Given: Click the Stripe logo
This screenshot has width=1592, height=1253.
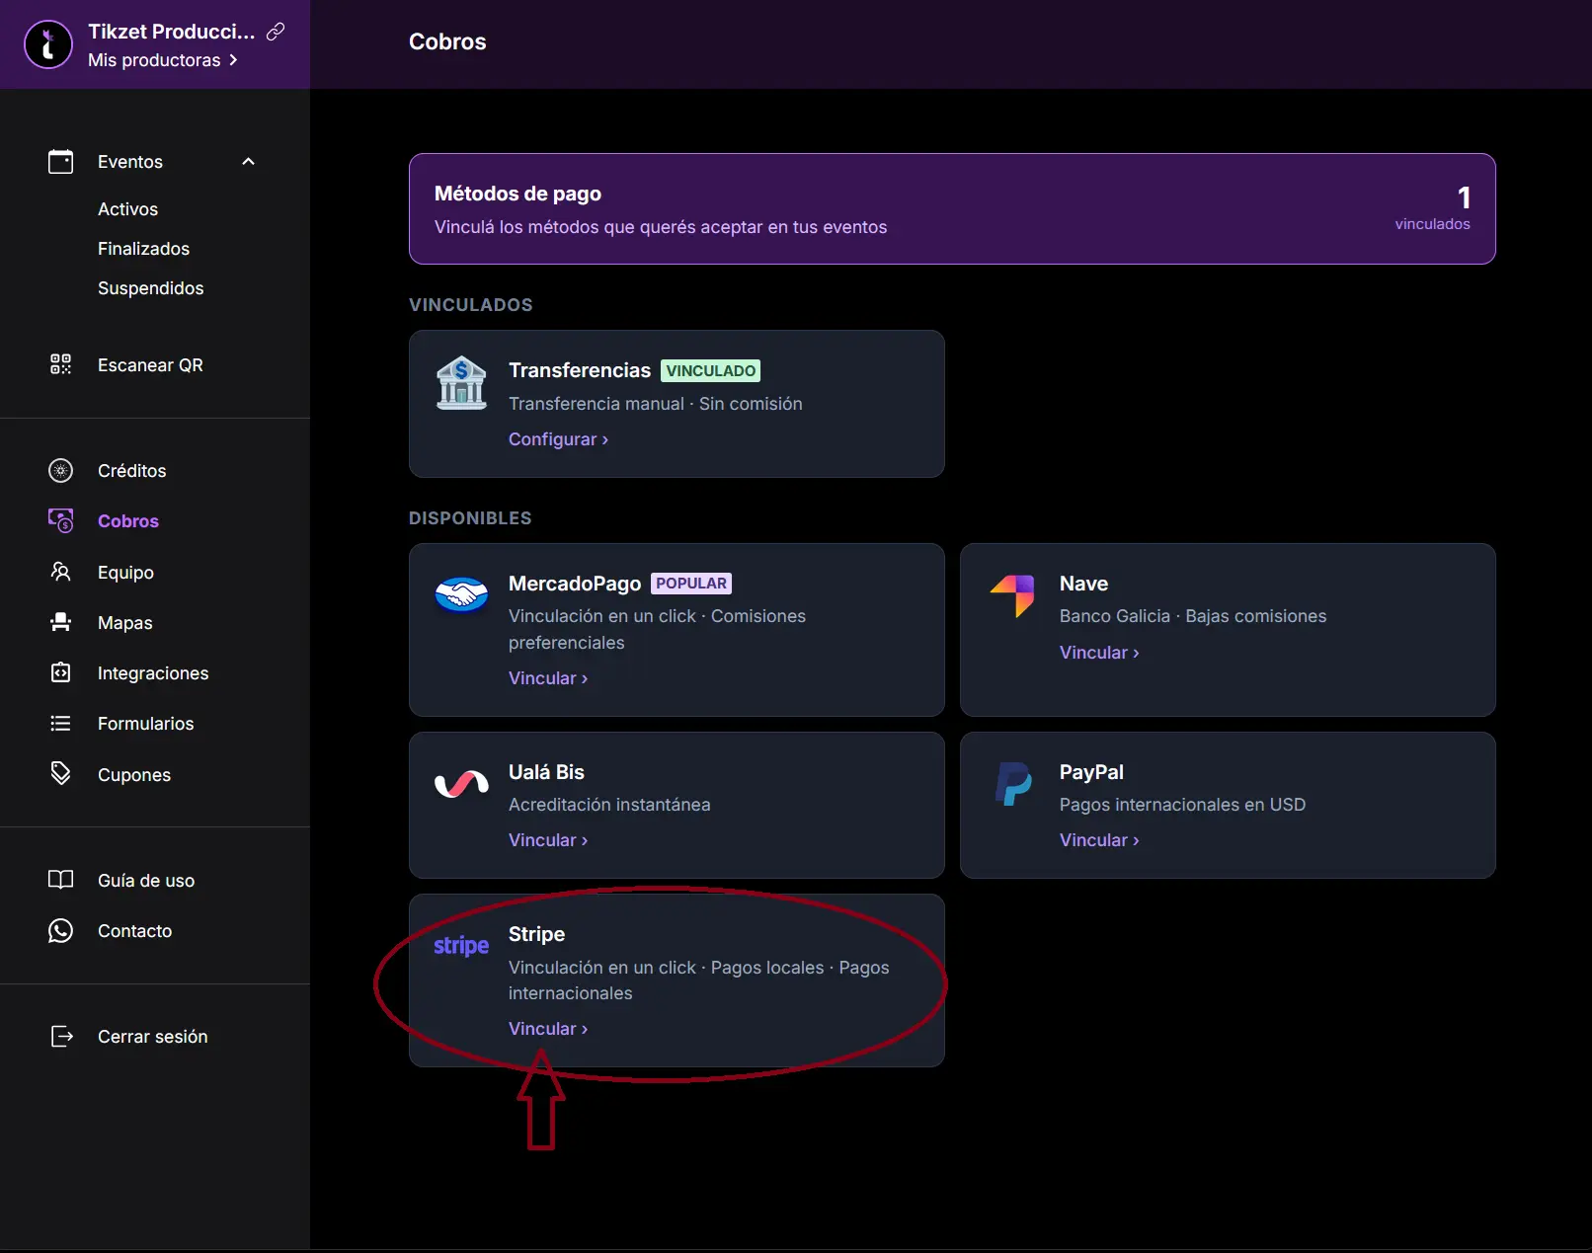Looking at the screenshot, I should point(461,946).
